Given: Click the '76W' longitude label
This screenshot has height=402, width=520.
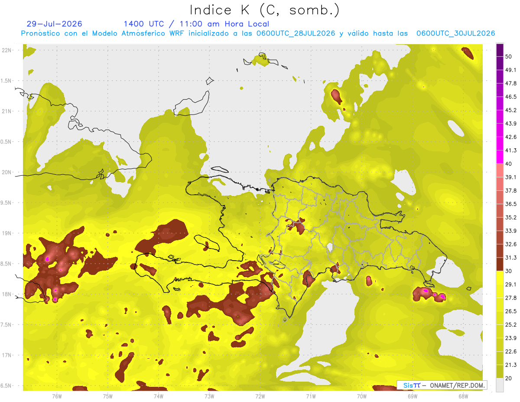Looking at the screenshot, I should point(57,396).
